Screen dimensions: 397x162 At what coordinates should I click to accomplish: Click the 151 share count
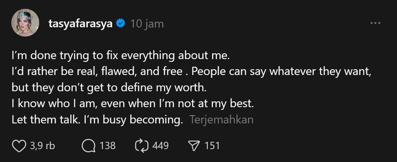212,146
